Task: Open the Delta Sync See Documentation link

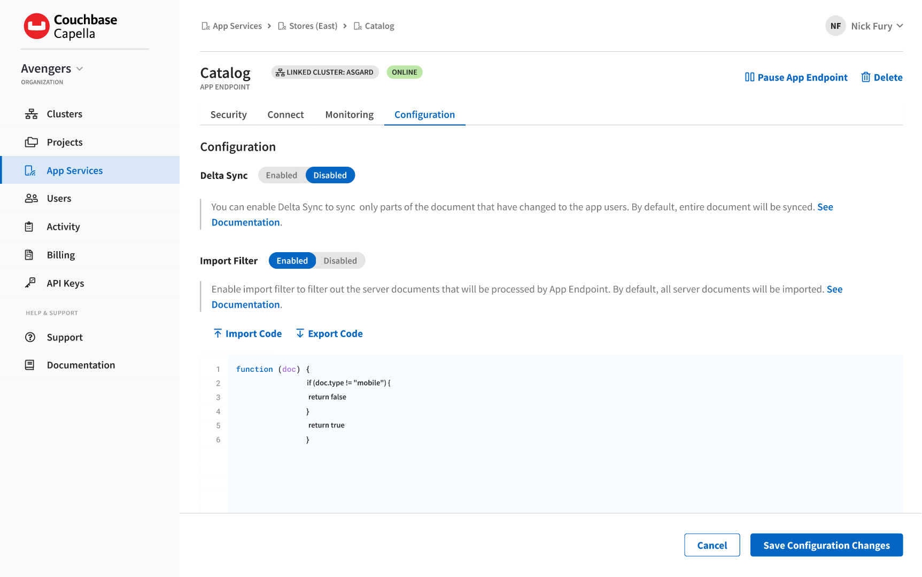Action: (245, 222)
